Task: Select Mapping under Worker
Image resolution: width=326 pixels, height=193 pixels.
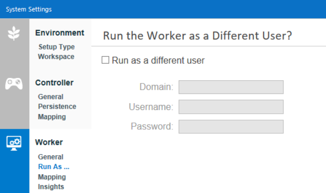Action: pyautogui.click(x=52, y=177)
